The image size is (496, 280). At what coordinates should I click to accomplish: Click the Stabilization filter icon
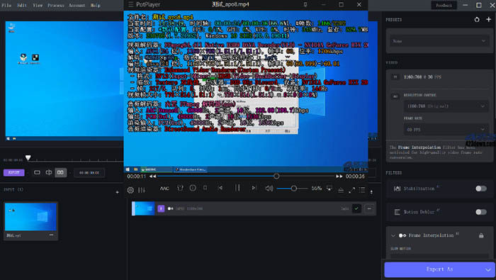coord(397,189)
